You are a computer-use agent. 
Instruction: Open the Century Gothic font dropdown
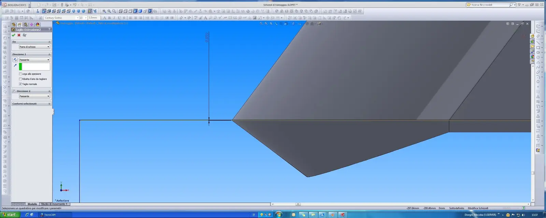coord(77,18)
